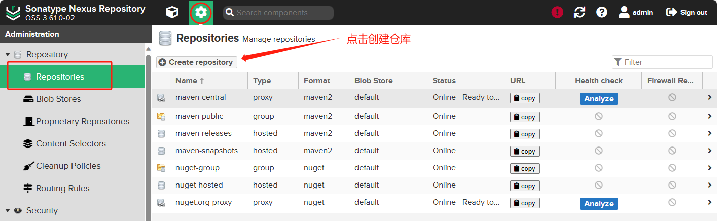This screenshot has height=221, width=717.
Task: Click the nuget-hosted repository icon
Action: (x=161, y=186)
